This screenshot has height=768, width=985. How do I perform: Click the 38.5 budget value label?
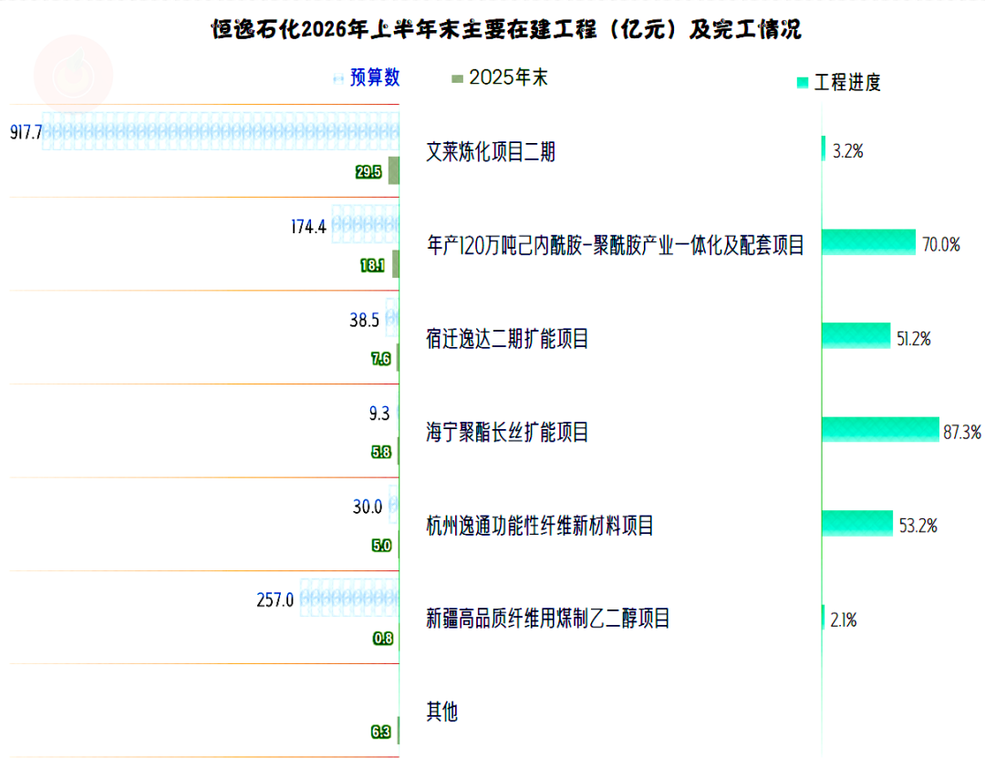pyautogui.click(x=364, y=320)
